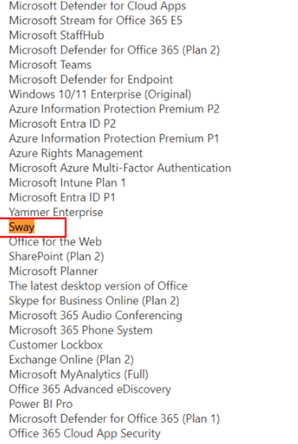298x444 pixels.
Task: Click Azure Information Protection Premium P2
Action: coord(114,109)
